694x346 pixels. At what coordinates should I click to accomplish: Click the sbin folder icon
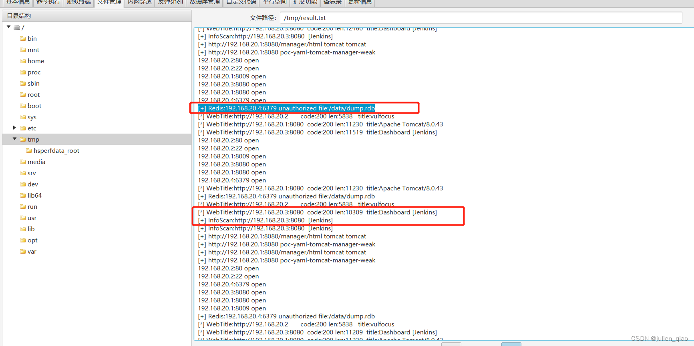23,84
